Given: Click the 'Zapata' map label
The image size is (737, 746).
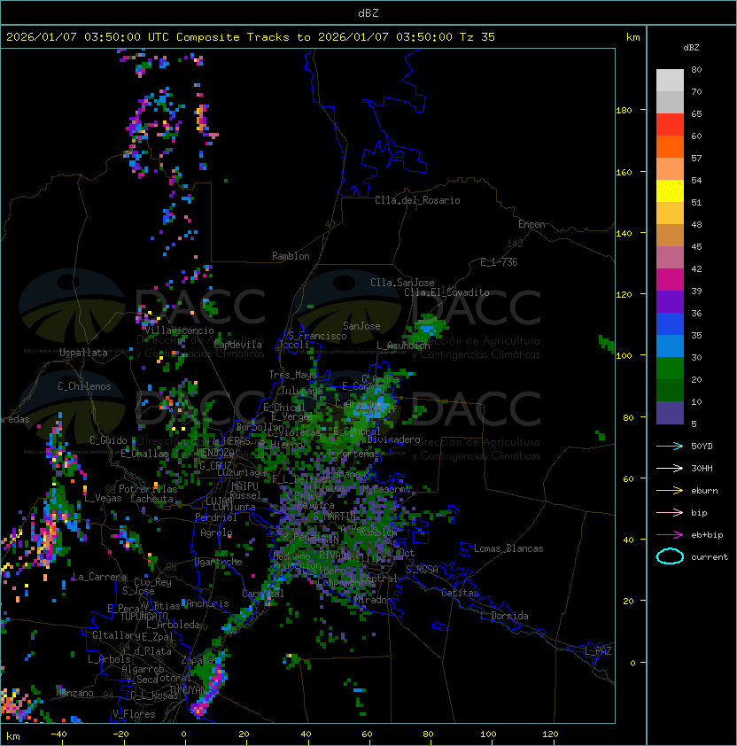Looking at the screenshot, I should tap(197, 660).
